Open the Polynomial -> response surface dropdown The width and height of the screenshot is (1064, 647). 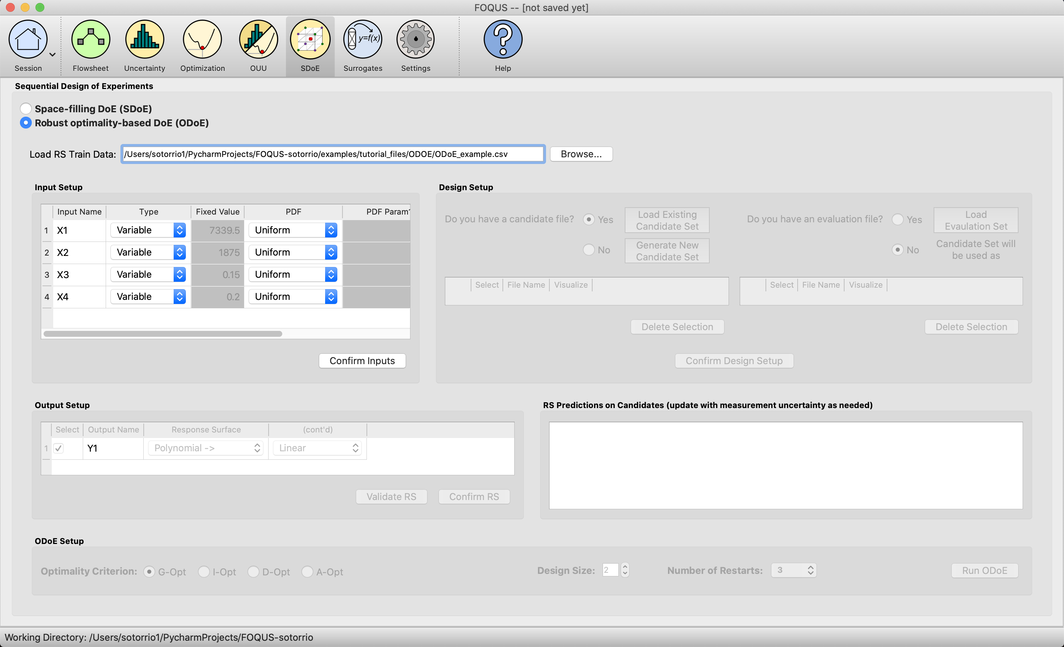205,448
